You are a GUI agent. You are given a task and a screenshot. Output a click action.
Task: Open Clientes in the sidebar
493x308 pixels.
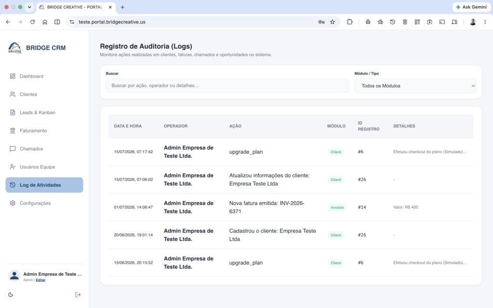point(44,94)
